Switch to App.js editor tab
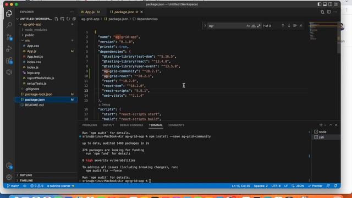Viewport: 352px width, 198px height. tap(90, 12)
